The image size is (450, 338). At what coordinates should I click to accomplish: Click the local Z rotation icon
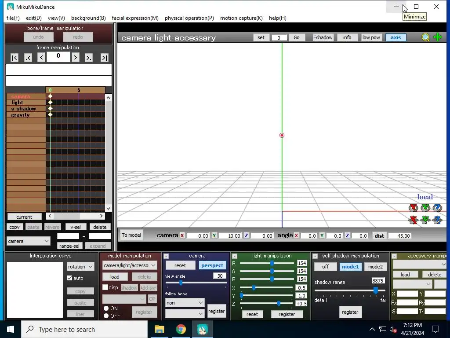coord(437,208)
